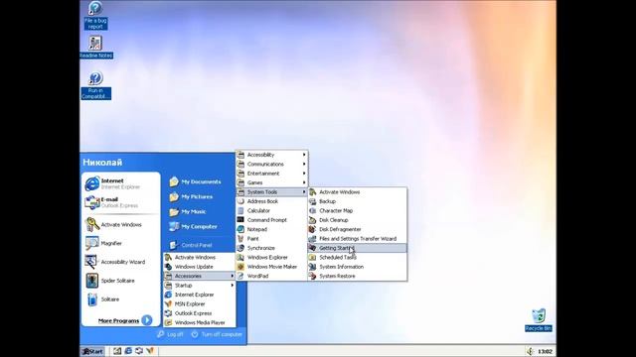The height and width of the screenshot is (357, 636).
Task: Click the 13:02 clock in taskbar
Action: (545, 351)
